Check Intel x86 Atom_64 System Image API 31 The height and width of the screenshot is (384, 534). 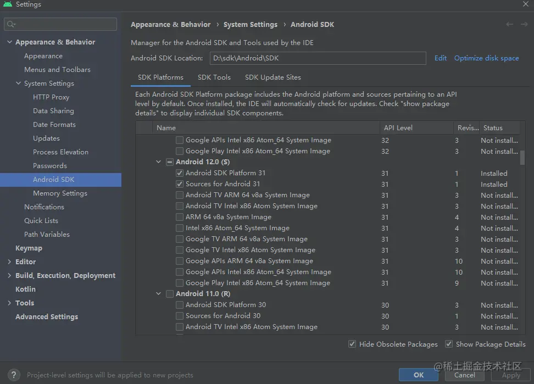180,228
